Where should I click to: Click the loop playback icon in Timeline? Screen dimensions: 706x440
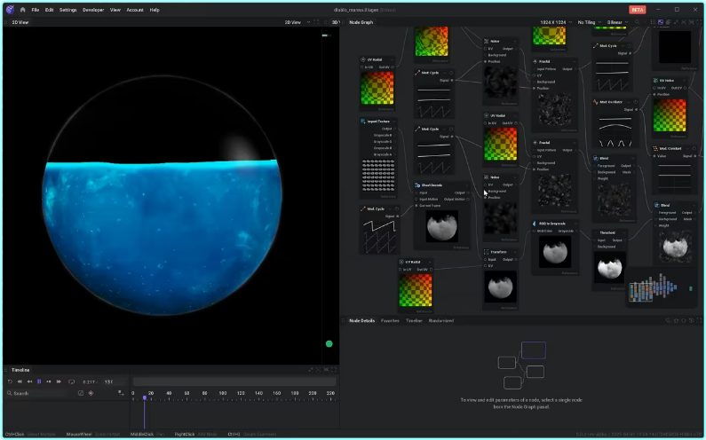(x=10, y=381)
